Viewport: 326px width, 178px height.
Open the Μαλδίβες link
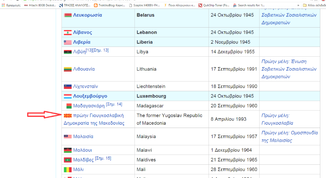(83, 160)
